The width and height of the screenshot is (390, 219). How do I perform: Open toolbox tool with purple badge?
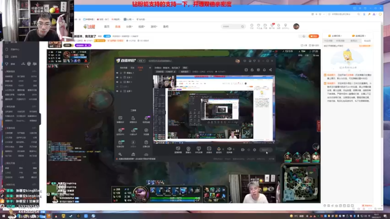coord(146,119)
